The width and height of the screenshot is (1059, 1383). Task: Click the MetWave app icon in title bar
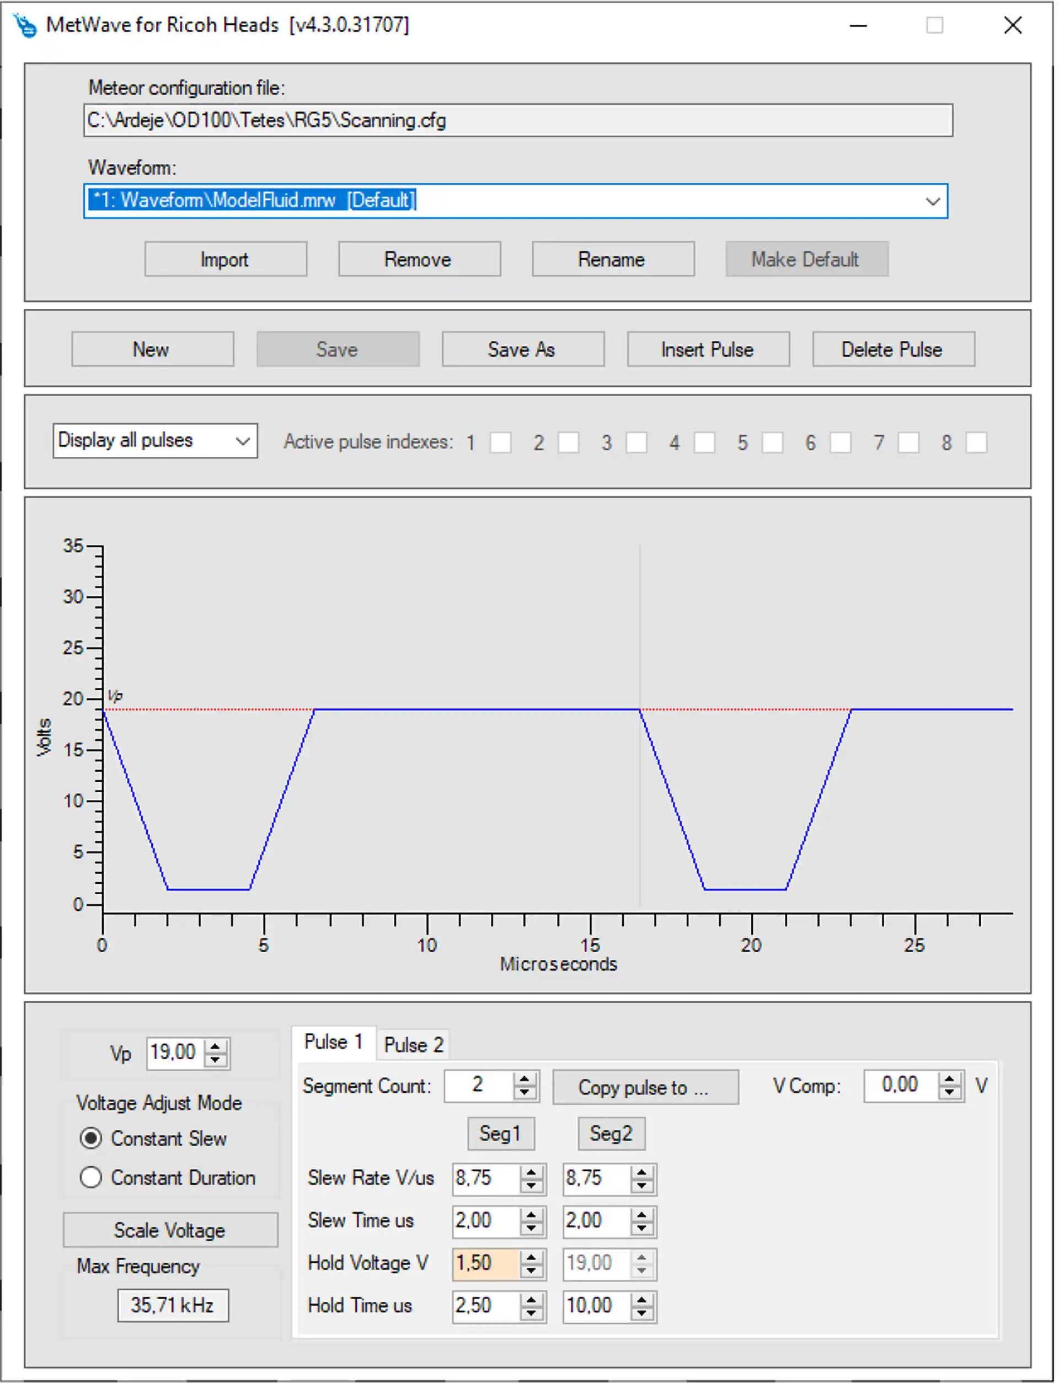[25, 25]
